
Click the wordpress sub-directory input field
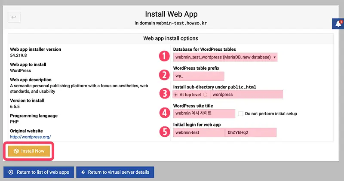click(246, 95)
